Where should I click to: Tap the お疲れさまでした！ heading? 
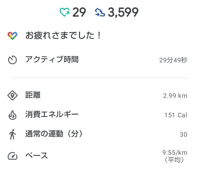coord(64,36)
